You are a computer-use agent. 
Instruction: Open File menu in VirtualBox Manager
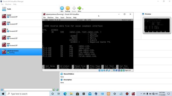tap(2, 4)
